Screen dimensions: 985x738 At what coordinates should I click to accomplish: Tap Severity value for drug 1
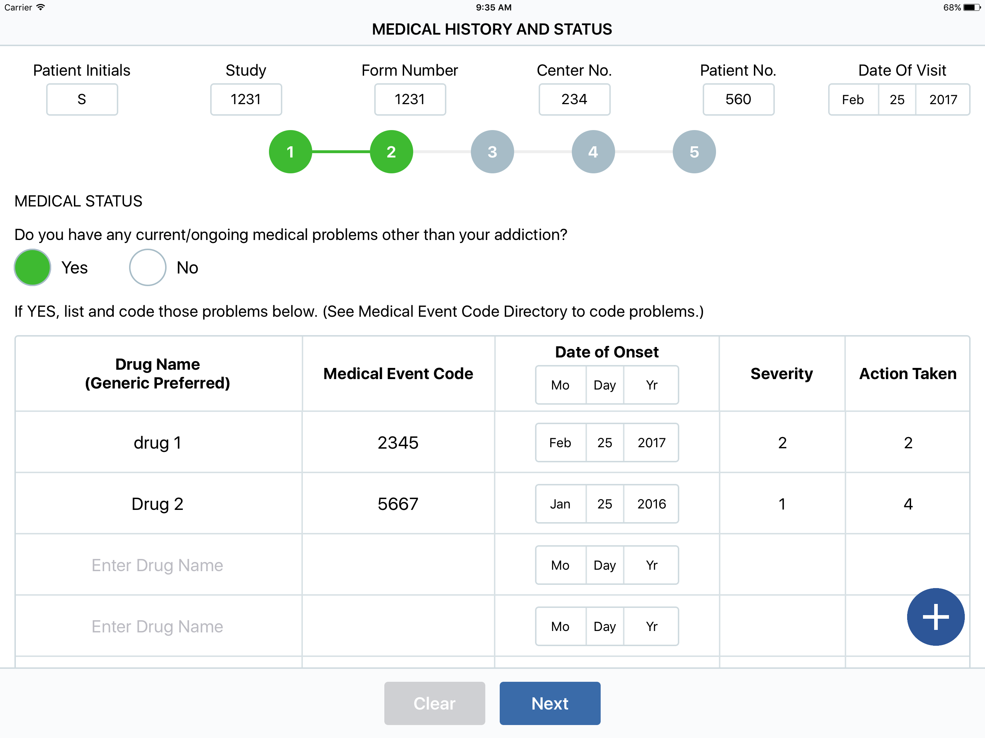[782, 443]
